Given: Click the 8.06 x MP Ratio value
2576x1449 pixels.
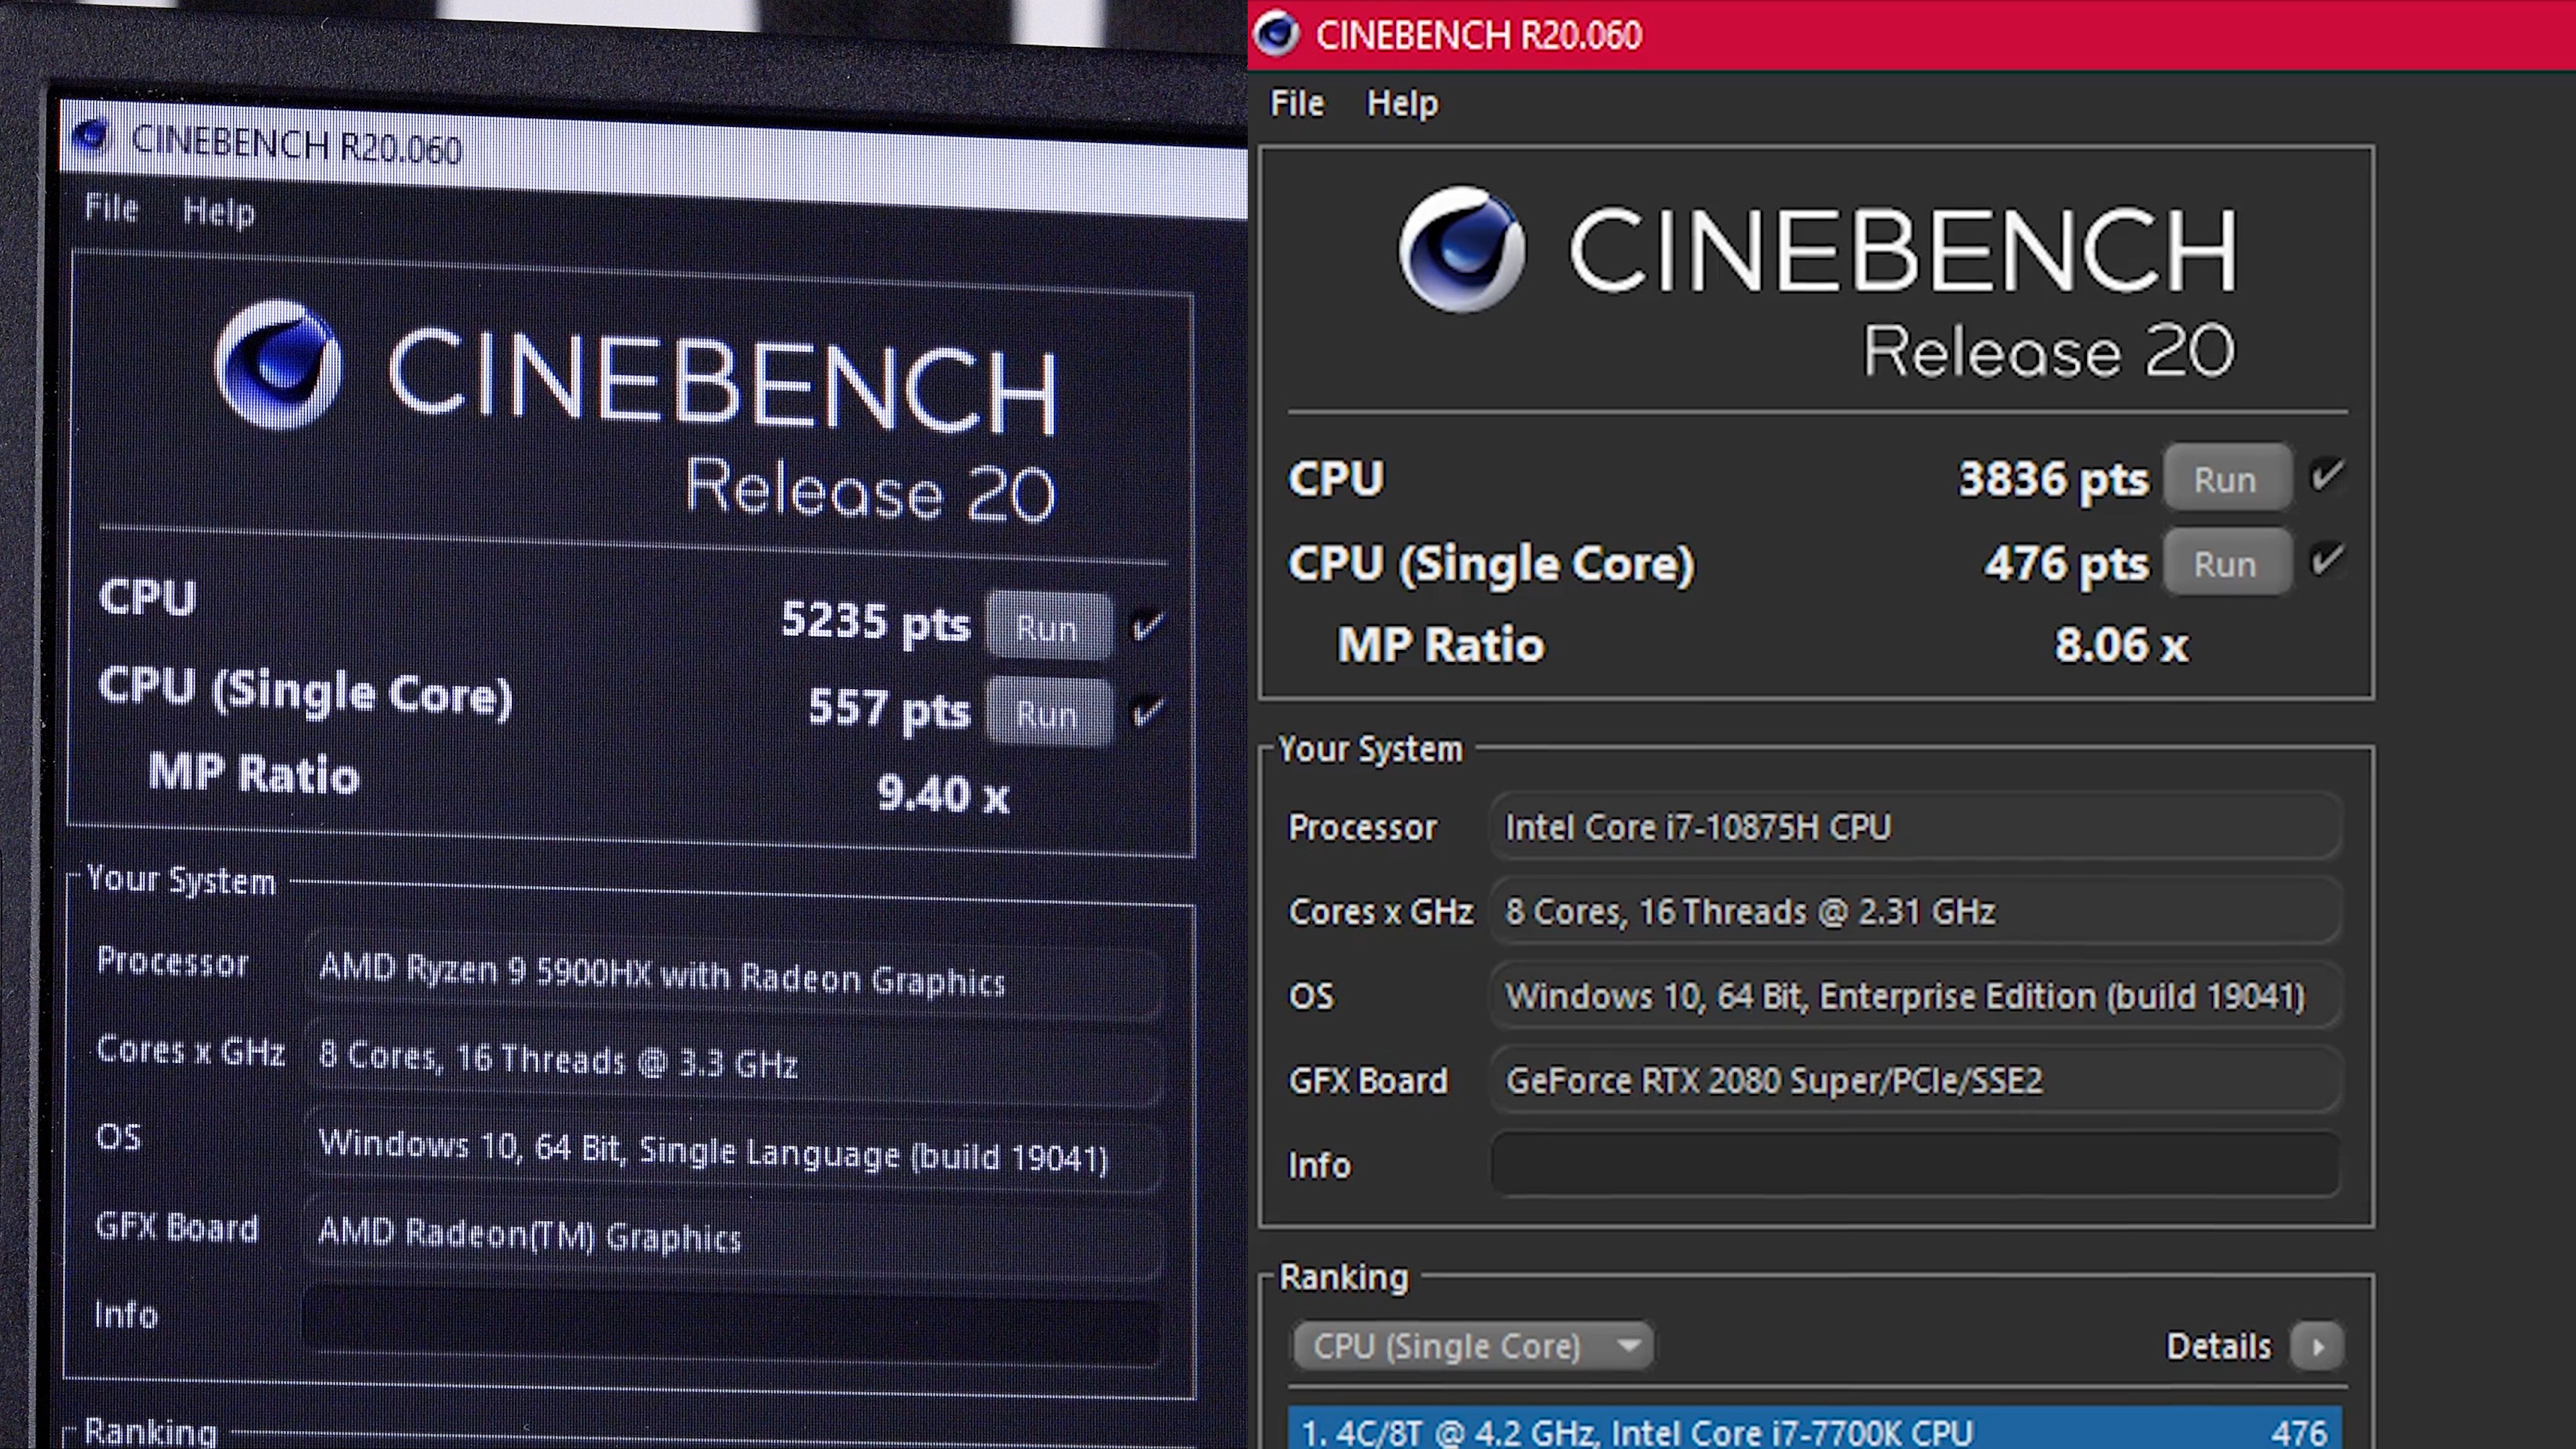Looking at the screenshot, I should point(2121,645).
